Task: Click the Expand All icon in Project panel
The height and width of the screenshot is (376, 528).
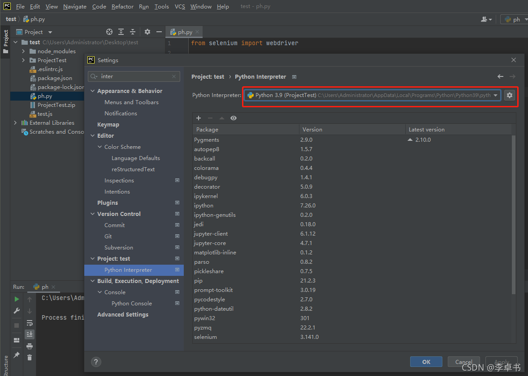Action: [x=121, y=32]
